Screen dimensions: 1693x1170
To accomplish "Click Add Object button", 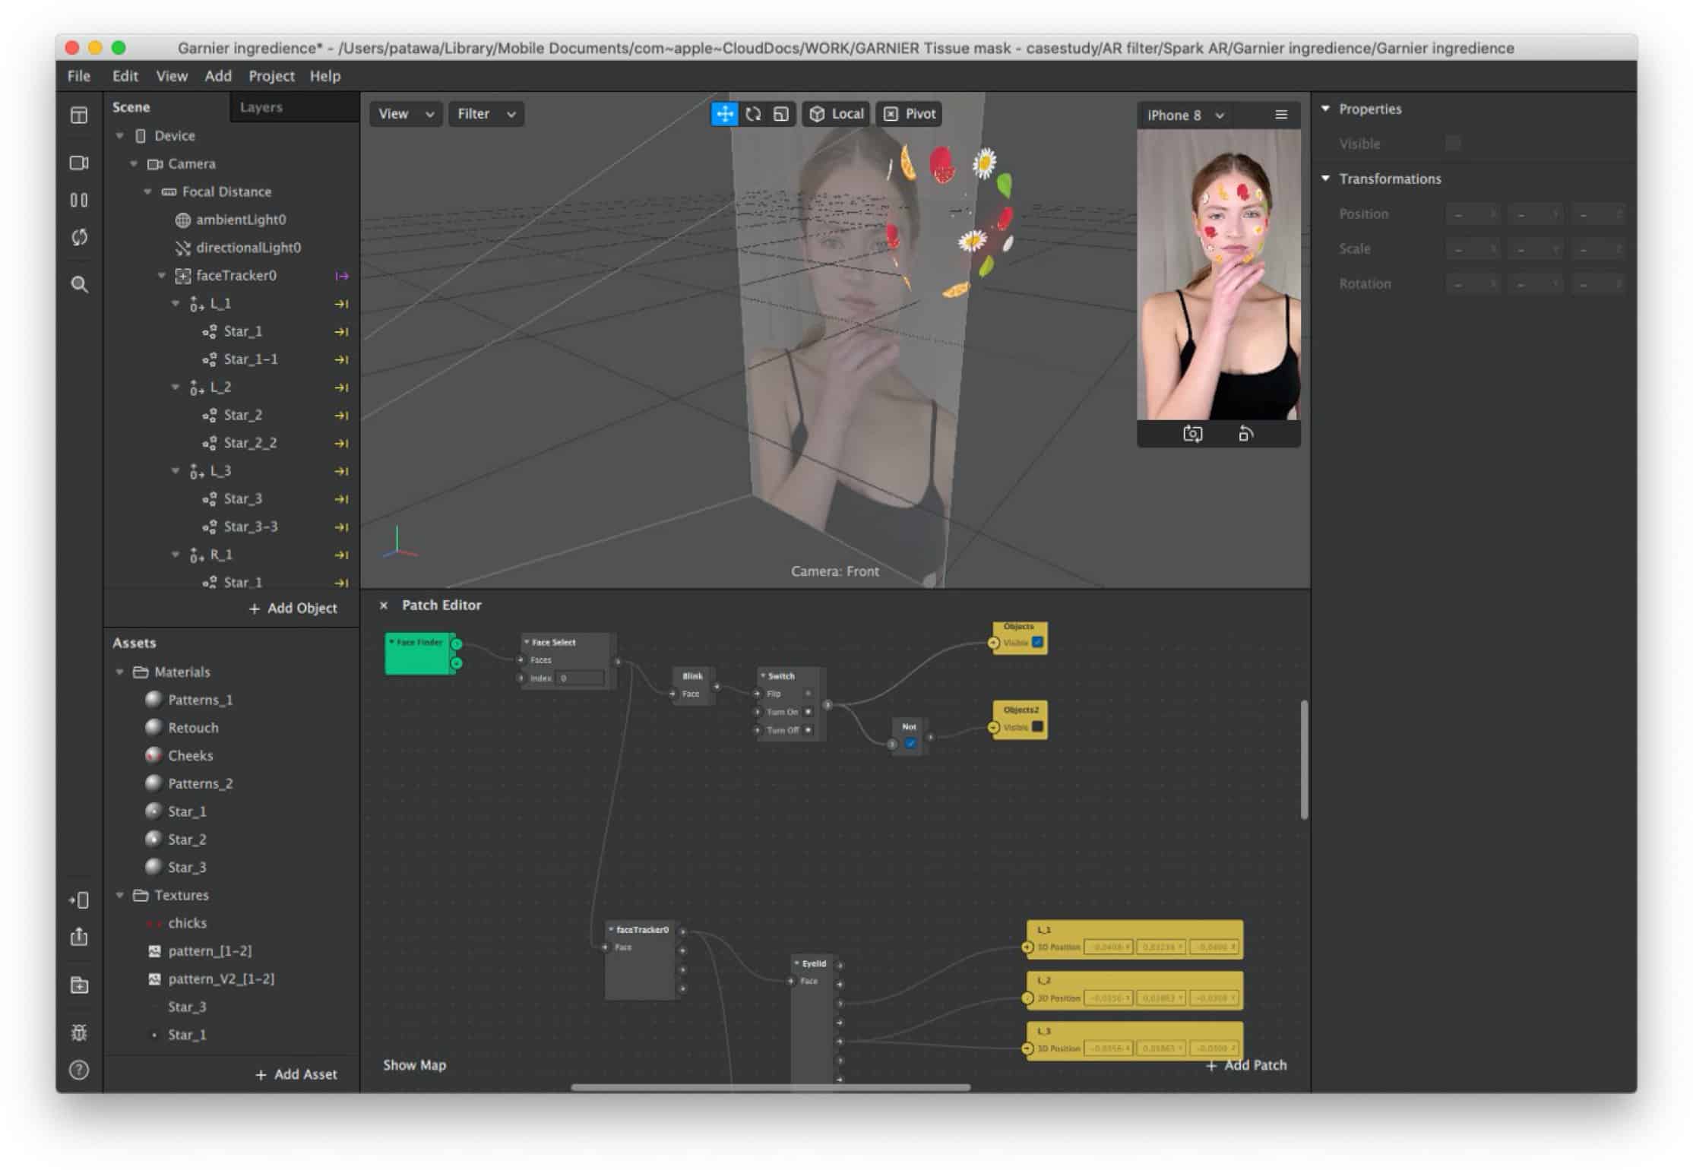I will click(293, 609).
